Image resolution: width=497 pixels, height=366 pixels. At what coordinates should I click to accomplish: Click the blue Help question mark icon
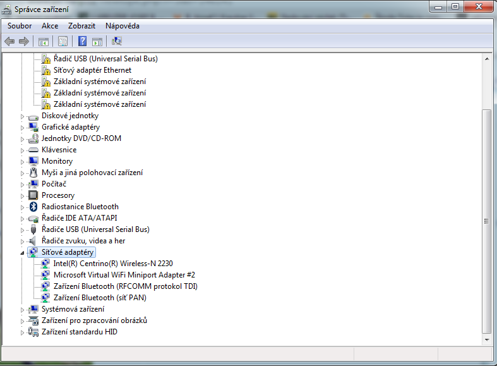point(82,41)
